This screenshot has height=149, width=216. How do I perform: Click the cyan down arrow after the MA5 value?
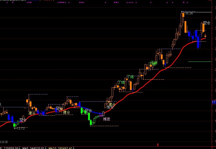(46, 148)
